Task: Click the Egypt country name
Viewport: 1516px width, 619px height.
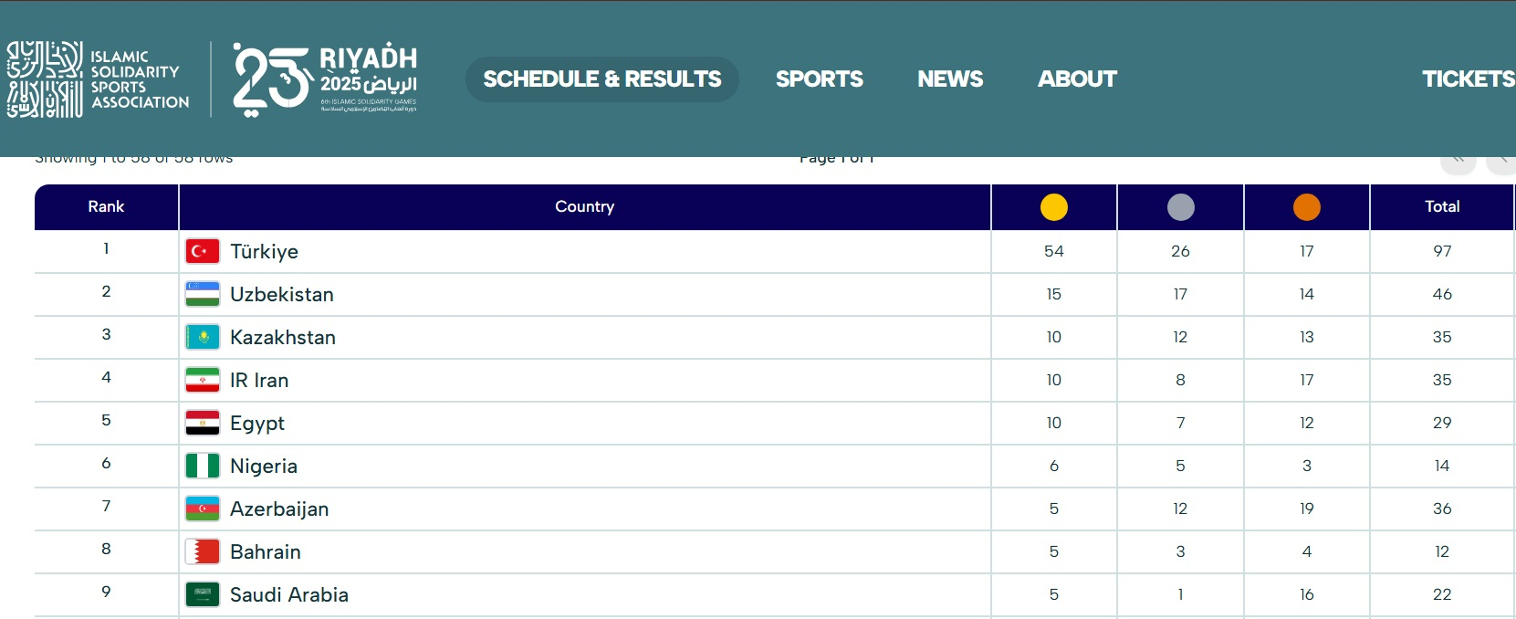Action: coord(257,423)
